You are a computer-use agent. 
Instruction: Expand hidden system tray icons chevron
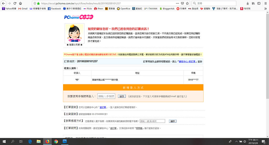pyautogui.click(x=236, y=141)
